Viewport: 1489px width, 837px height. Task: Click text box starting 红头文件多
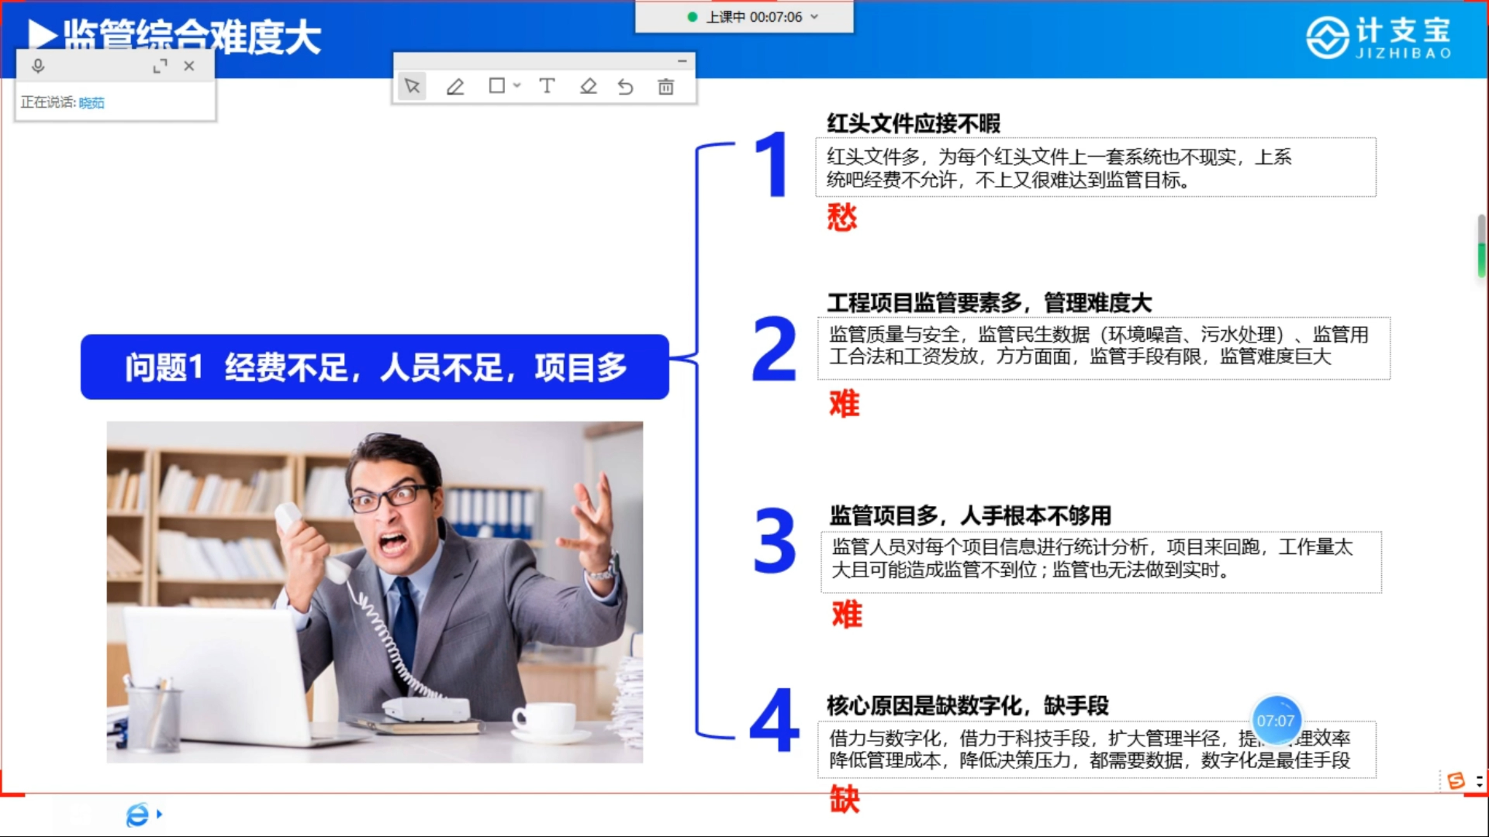(1095, 167)
